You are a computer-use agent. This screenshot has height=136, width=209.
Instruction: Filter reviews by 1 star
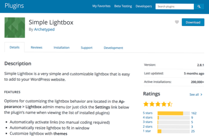click(147, 131)
